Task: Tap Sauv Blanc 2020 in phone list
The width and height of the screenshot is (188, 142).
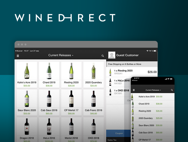Action: 153,125
